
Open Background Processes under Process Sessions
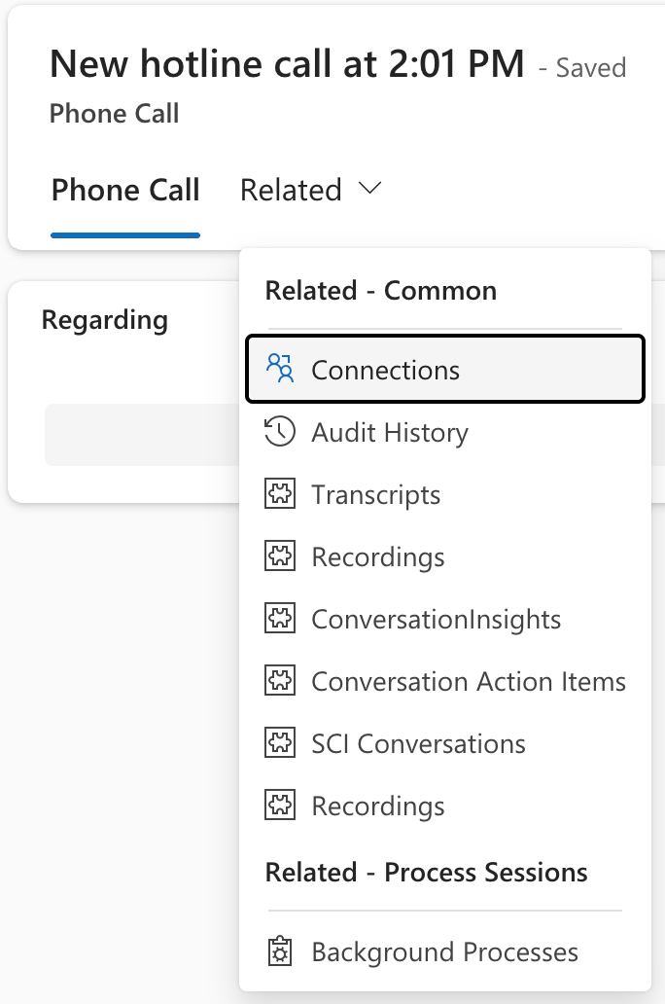click(443, 952)
